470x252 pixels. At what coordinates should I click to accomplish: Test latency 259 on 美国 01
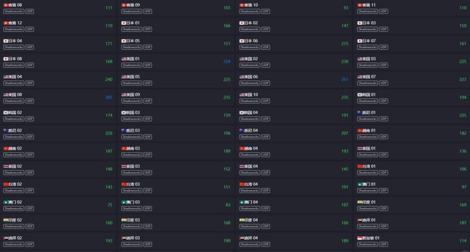point(227,62)
